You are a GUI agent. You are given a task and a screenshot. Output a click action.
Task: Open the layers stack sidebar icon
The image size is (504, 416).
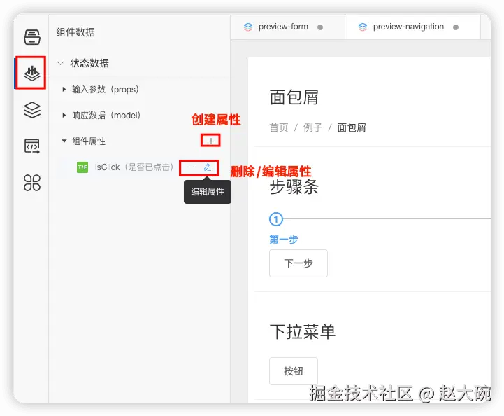(32, 110)
